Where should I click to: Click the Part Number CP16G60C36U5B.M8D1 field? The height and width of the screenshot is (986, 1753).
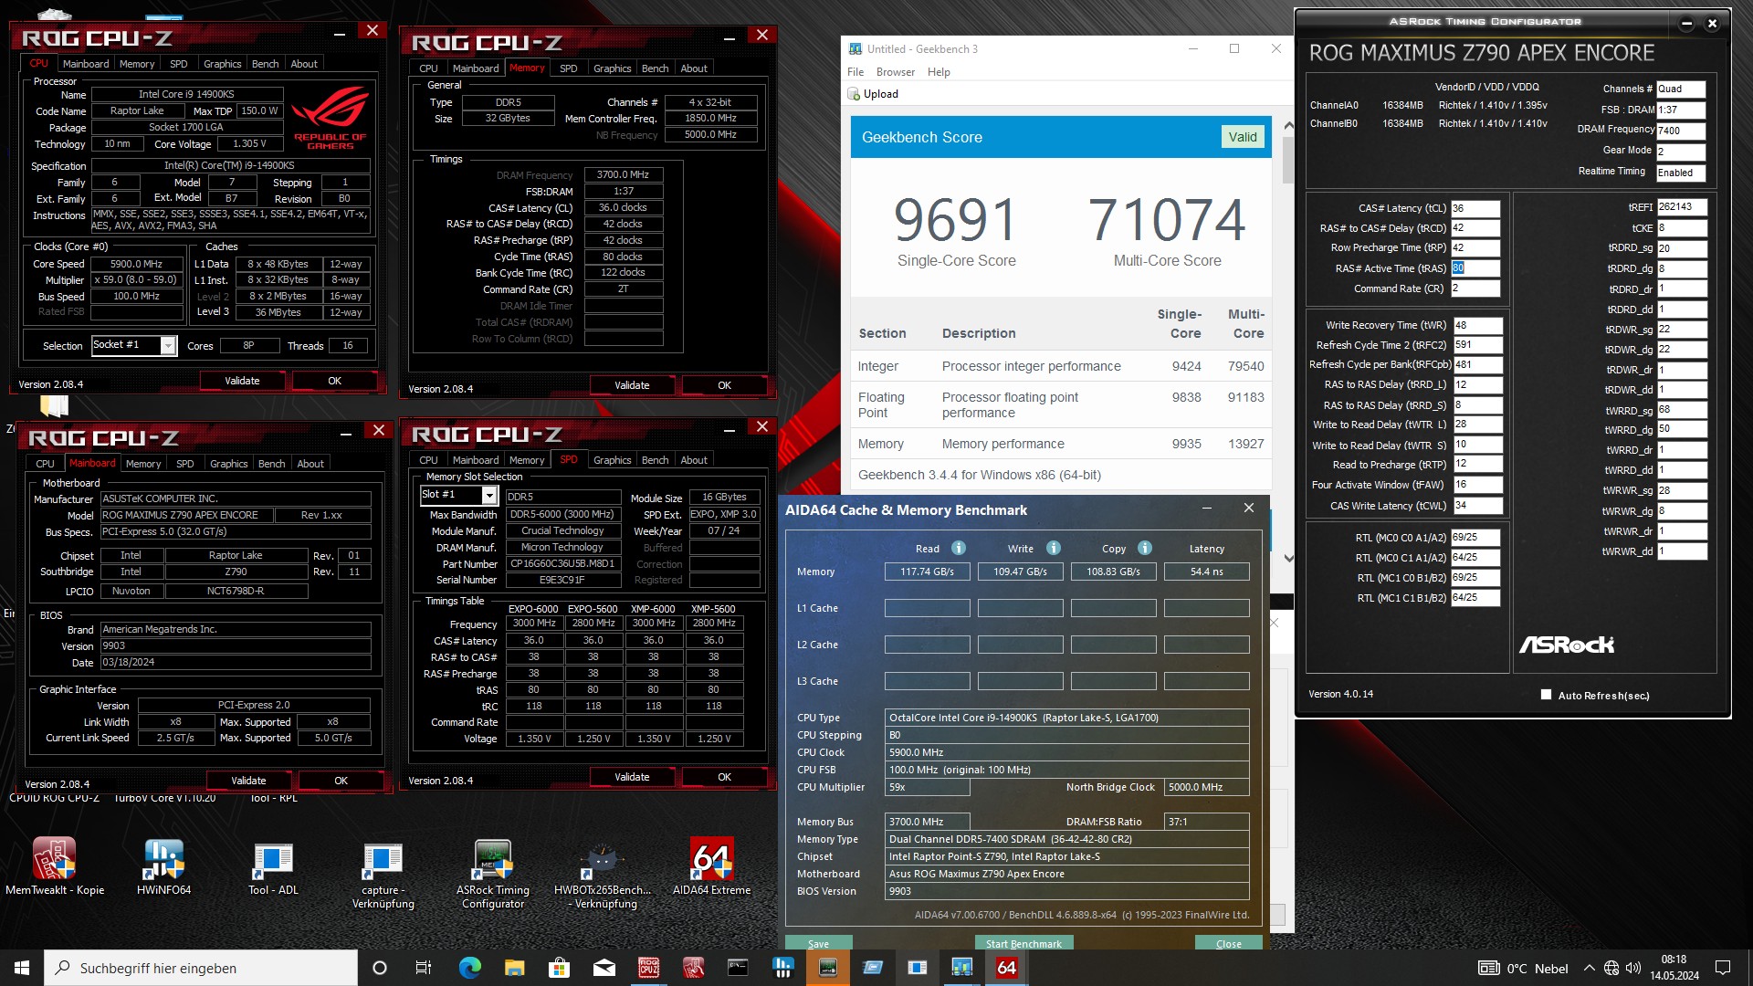coord(562,563)
